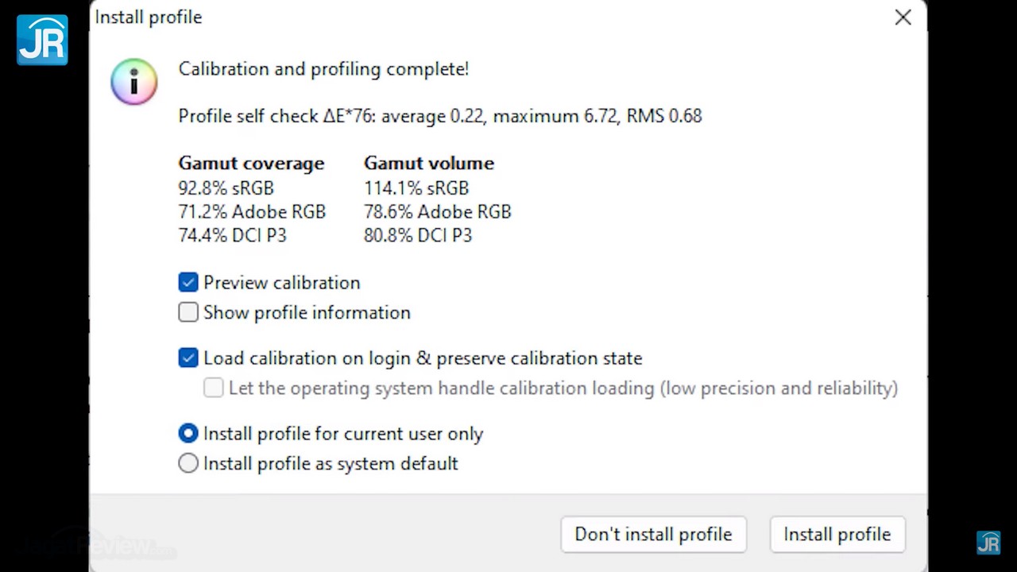Image resolution: width=1017 pixels, height=572 pixels.
Task: Click the large JR logo watermark
Action: [42, 40]
